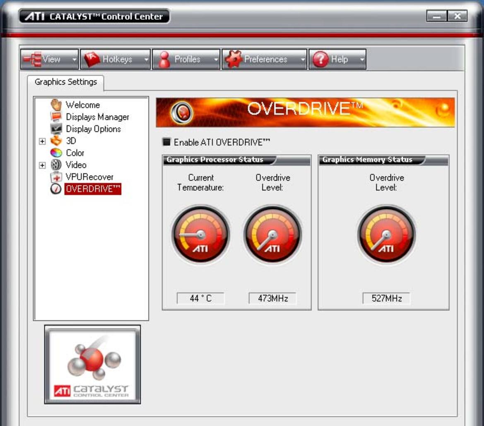Open the View dropdown arrow
This screenshot has height=426, width=484.
pyautogui.click(x=74, y=59)
